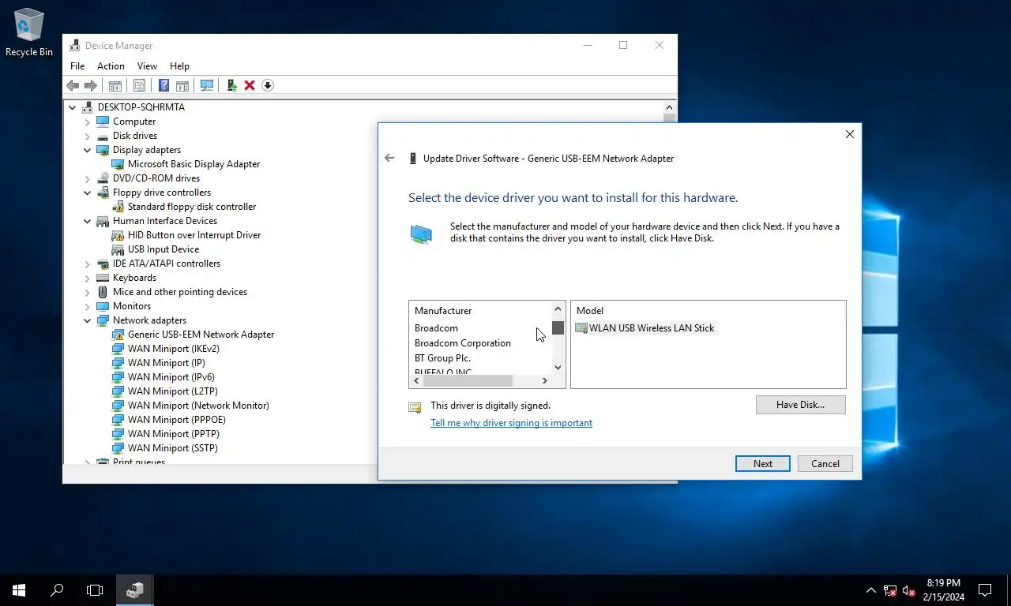The width and height of the screenshot is (1011, 606).
Task: Click the HID Button over Interrupt Driver icon
Action: point(118,235)
